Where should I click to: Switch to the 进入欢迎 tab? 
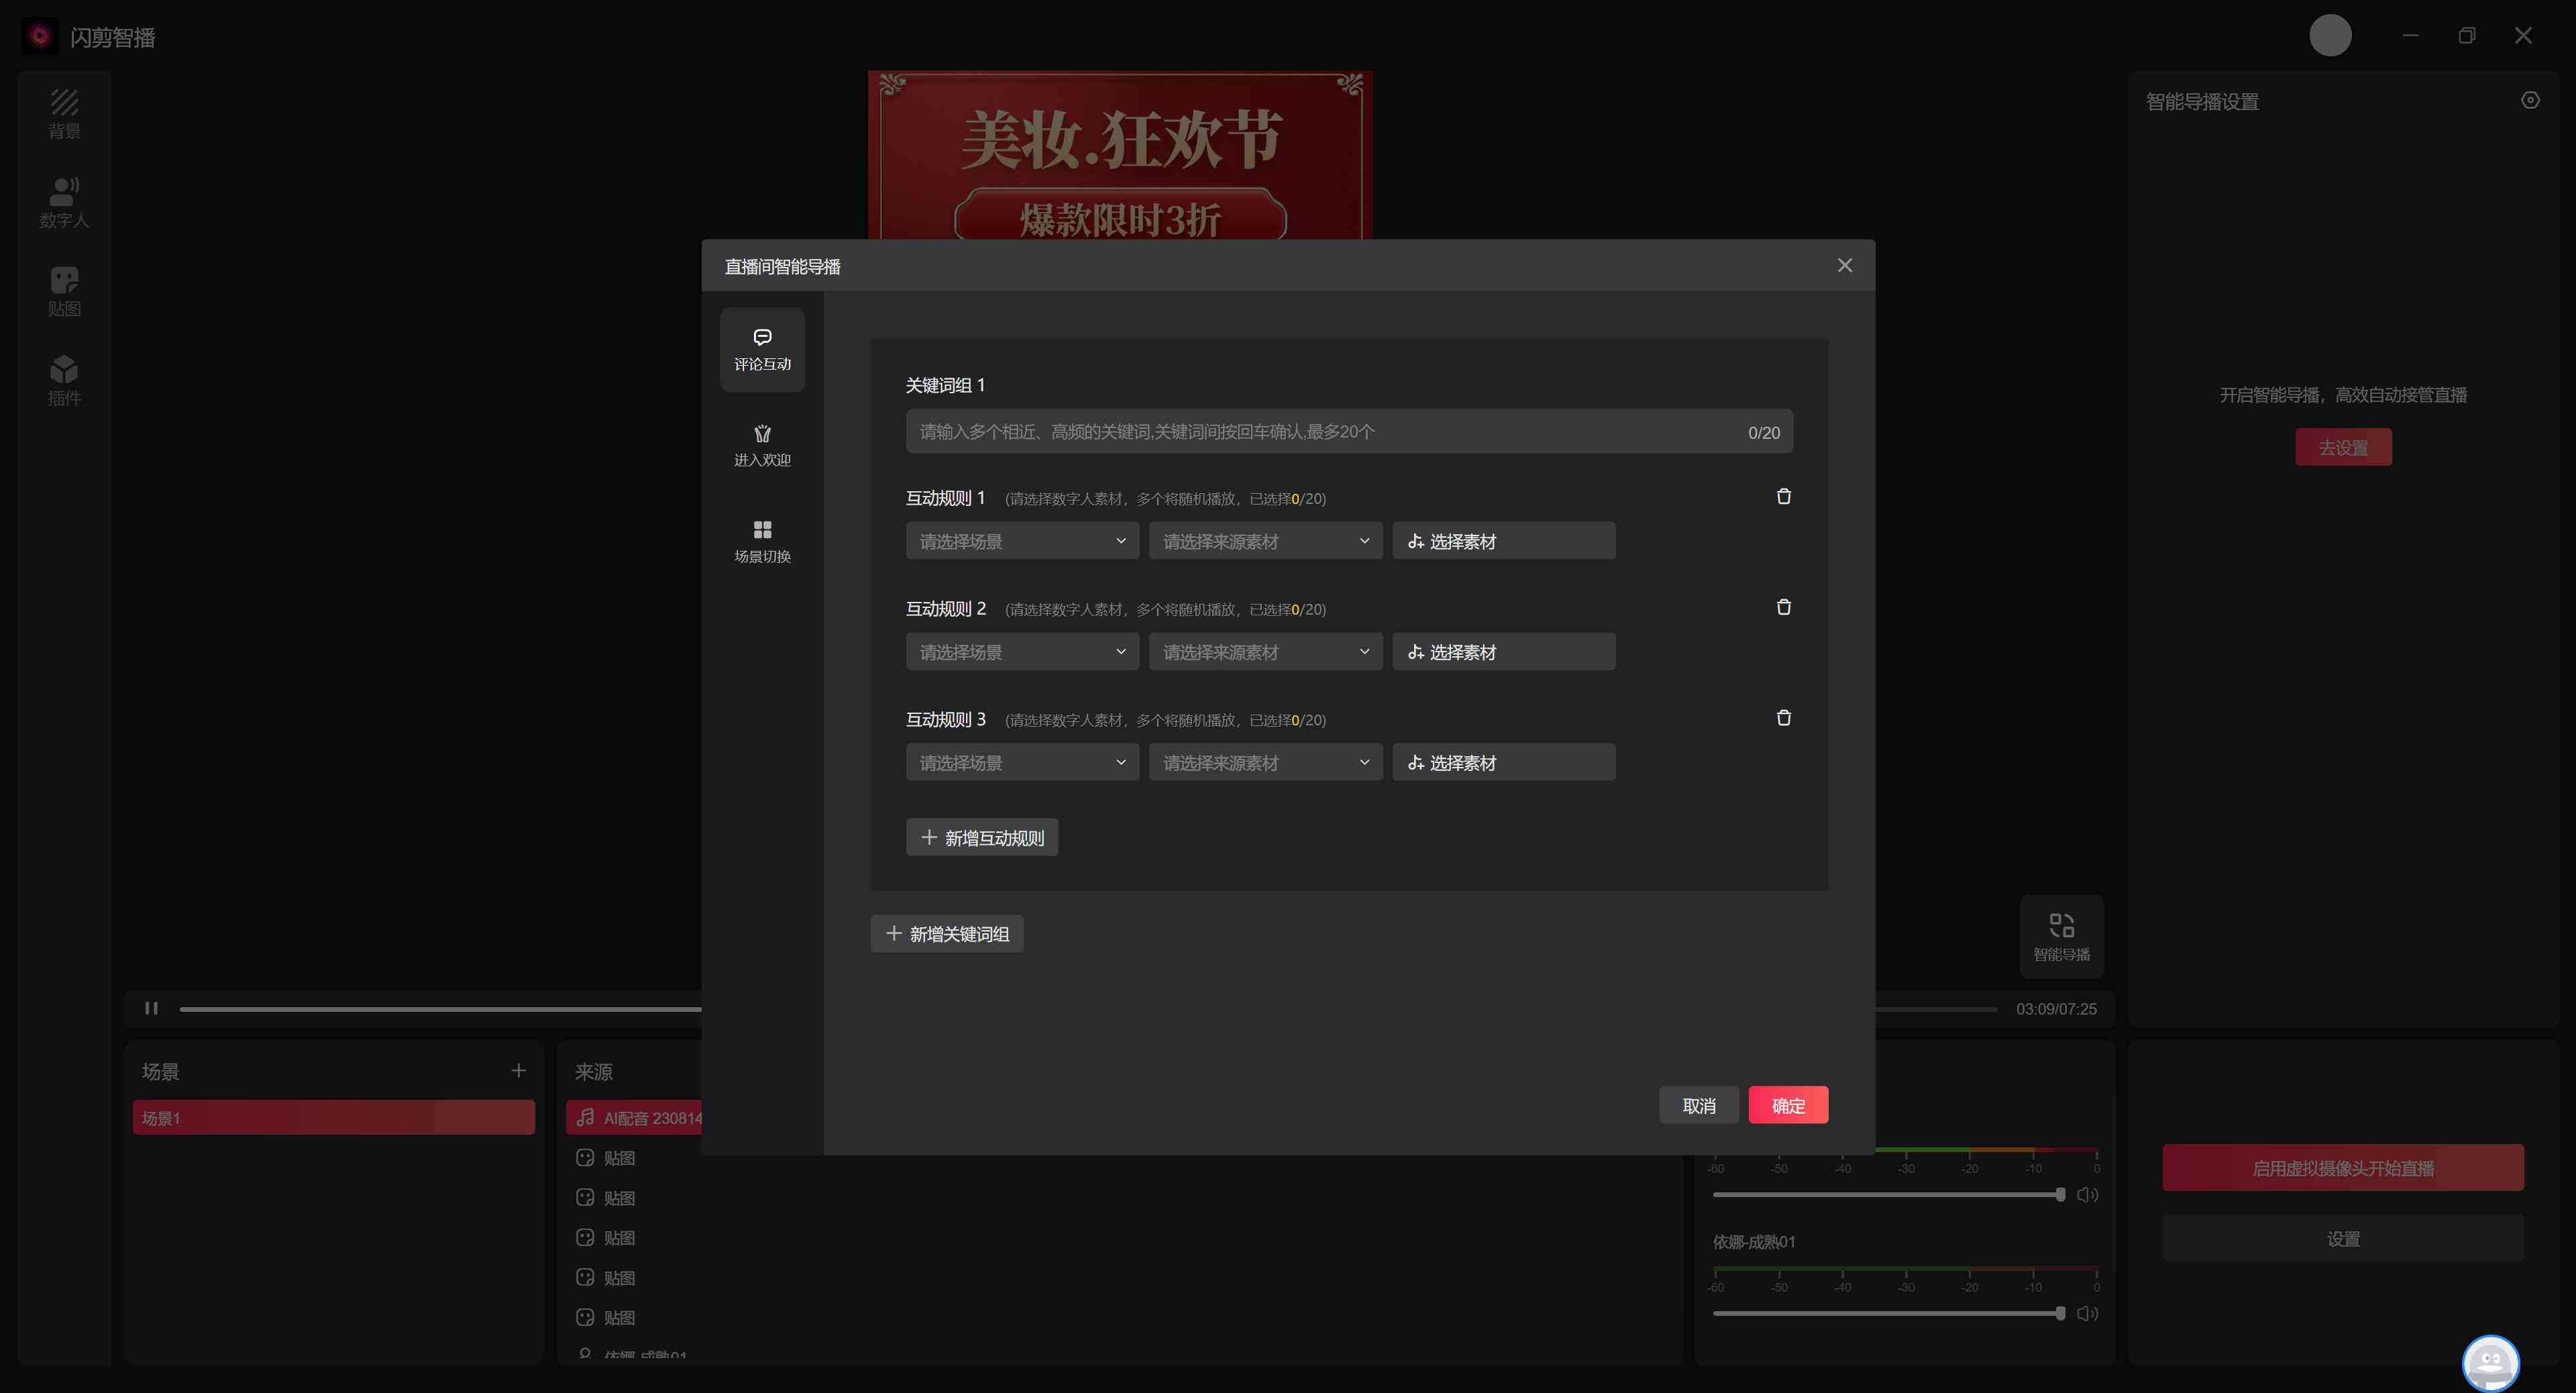coord(762,445)
